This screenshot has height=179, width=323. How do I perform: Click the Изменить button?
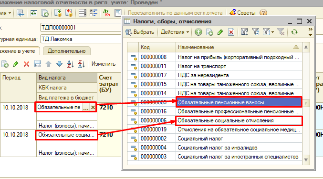(104, 64)
